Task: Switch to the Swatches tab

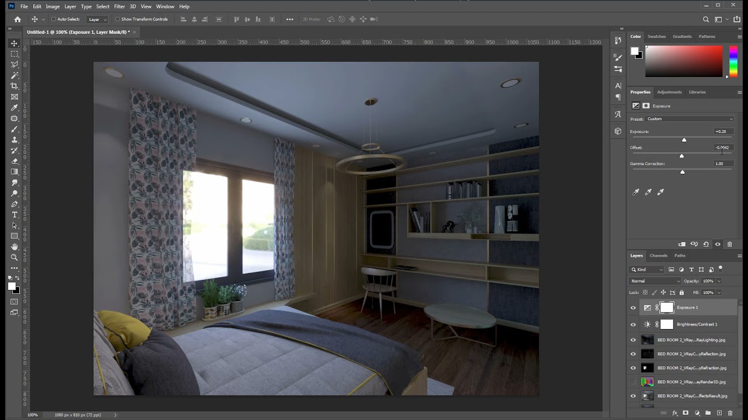Action: [656, 37]
